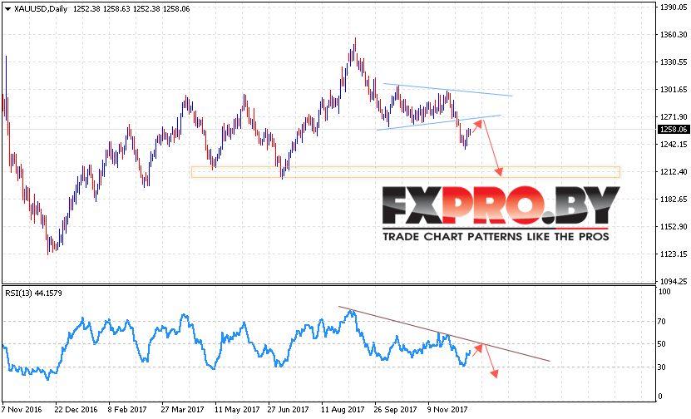Click the 1390.05 price axis label
This screenshot has height=419, width=691.
[674, 7]
